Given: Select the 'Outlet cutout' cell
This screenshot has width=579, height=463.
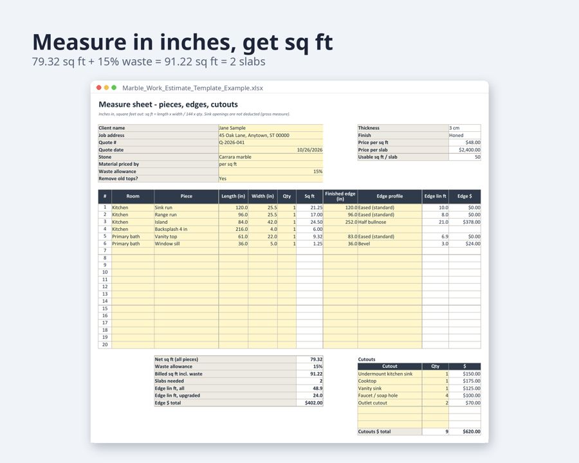Looking at the screenshot, I should point(390,403).
